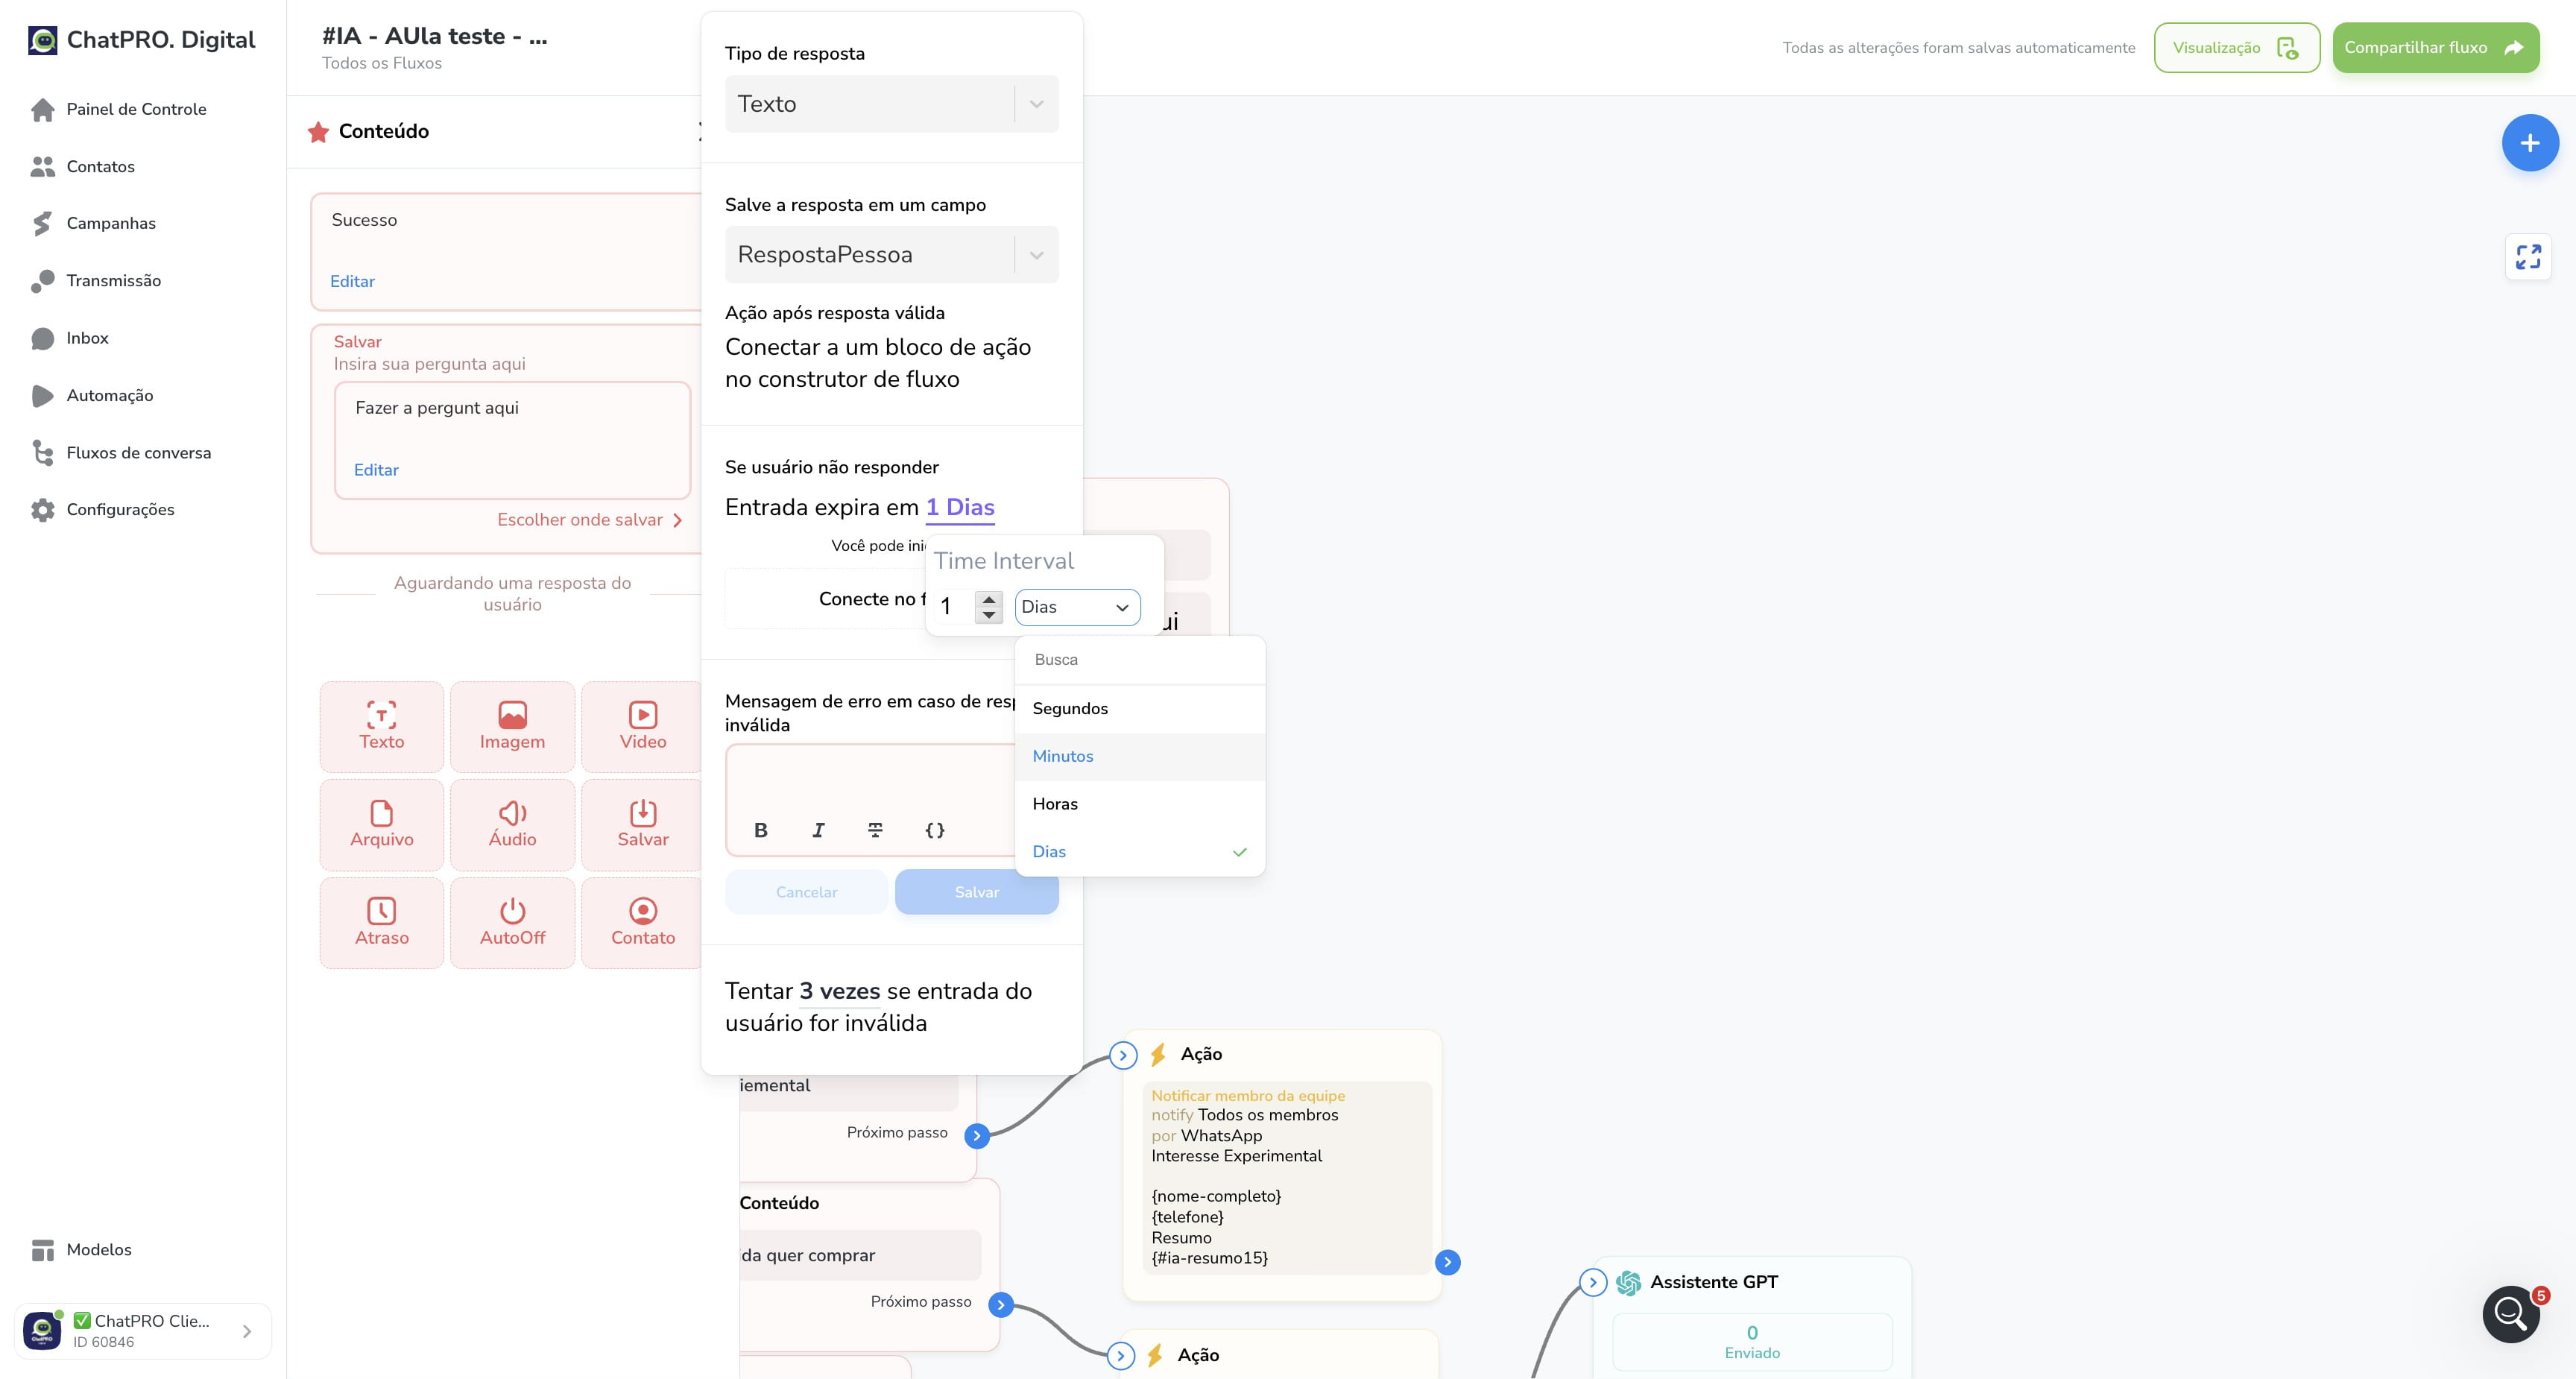Open the 1 Dias expiry link

[x=960, y=507]
